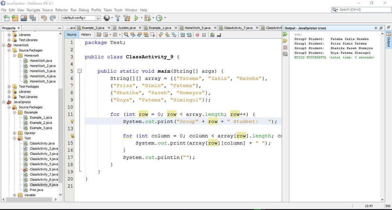Click Previous Bookmark icon
Viewport: 392px width, 210px height.
tap(161, 35)
